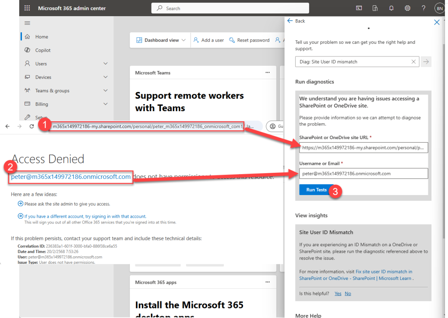Screen dimensions: 448x318
Task: Collapse navigation menu hamburger icon
Action: click(28, 23)
